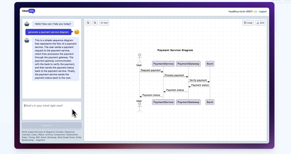
Task: Click the supported diagram types note
Action: [x=52, y=136]
